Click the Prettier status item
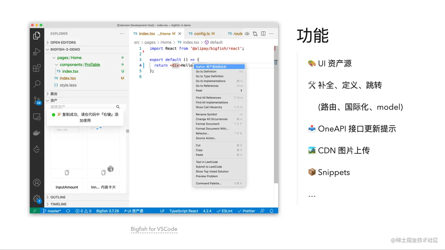This screenshot has height=250, width=445. tap(246, 211)
